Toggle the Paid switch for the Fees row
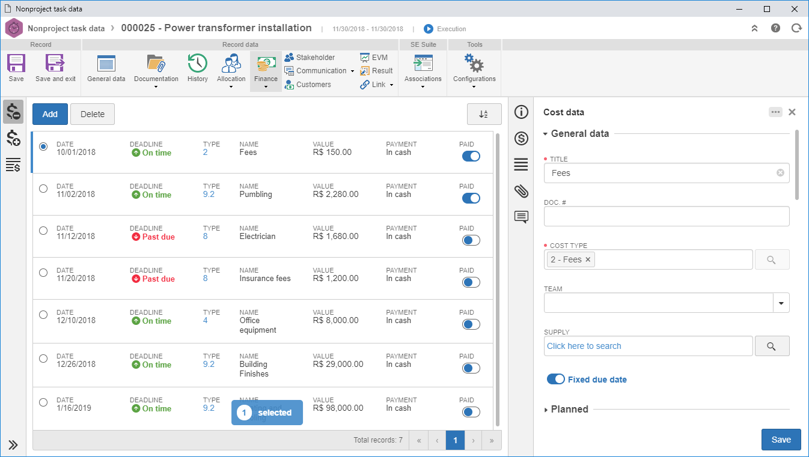The height and width of the screenshot is (457, 809). [x=471, y=156]
